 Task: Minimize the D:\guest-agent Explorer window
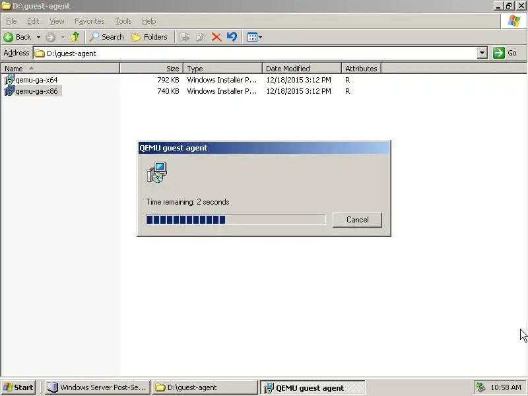[498, 6]
